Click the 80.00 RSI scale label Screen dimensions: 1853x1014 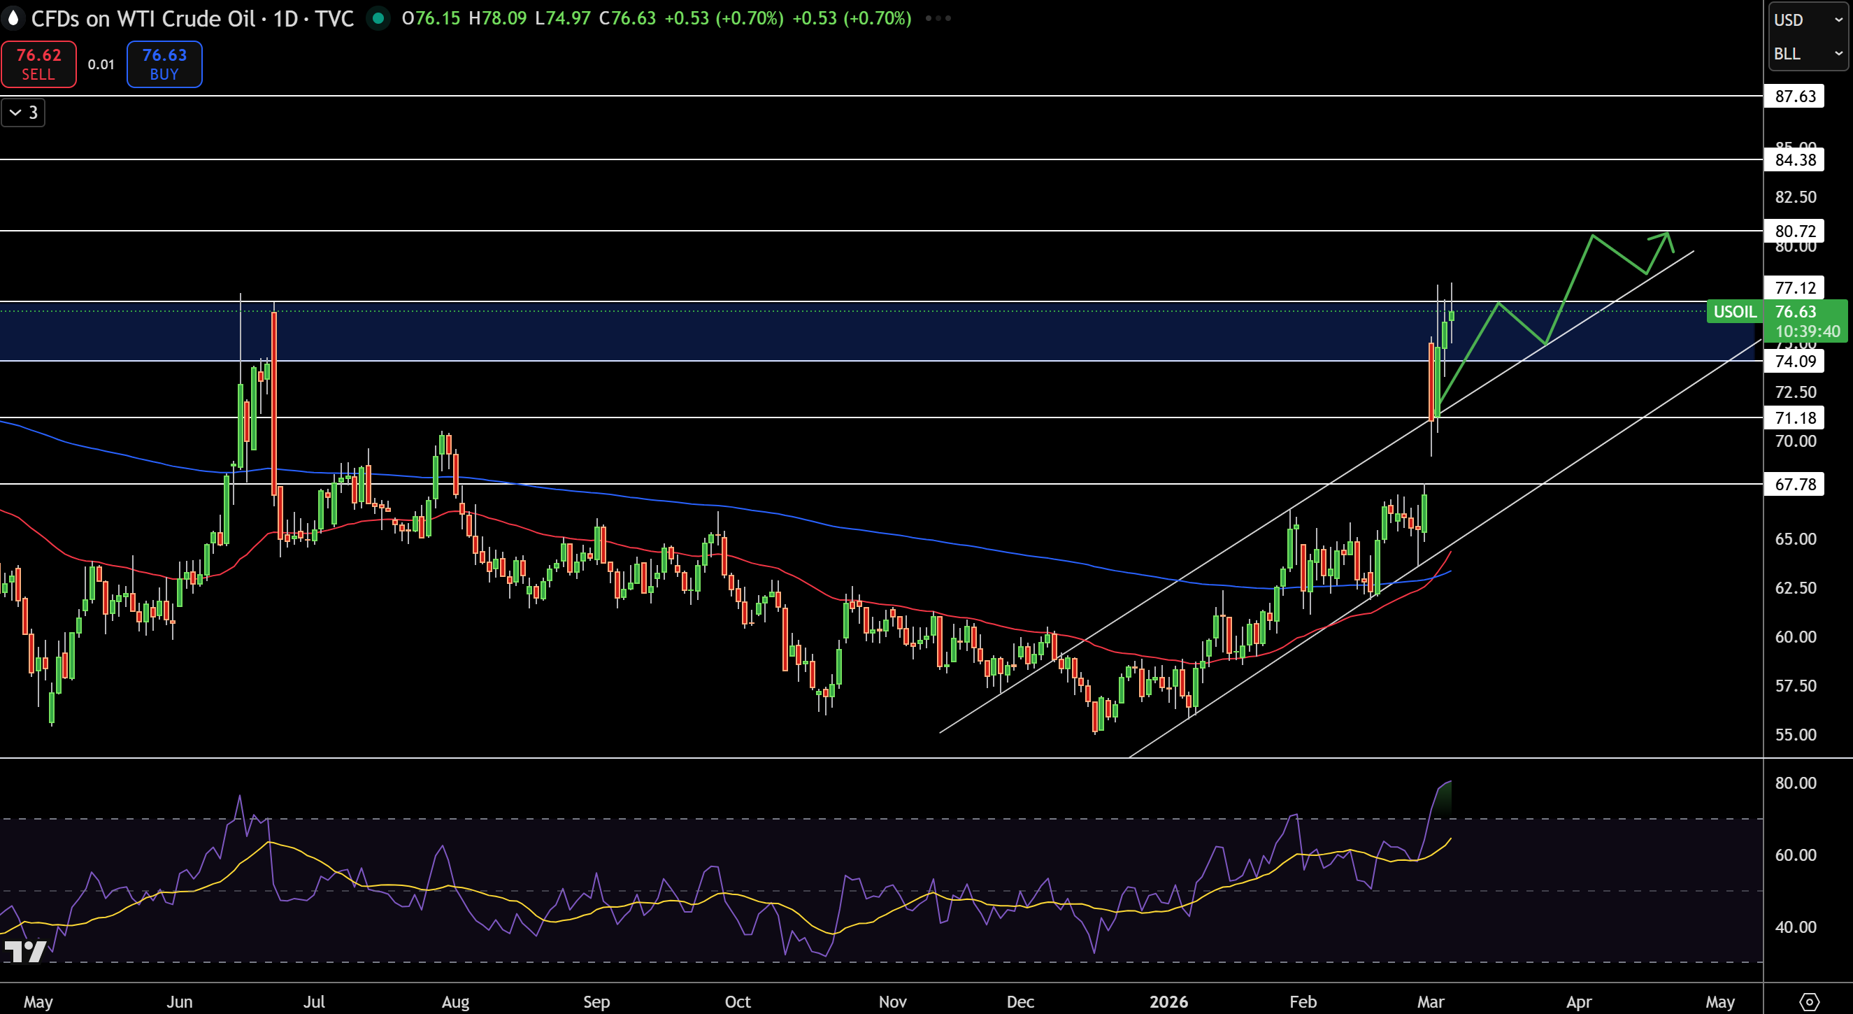point(1796,783)
